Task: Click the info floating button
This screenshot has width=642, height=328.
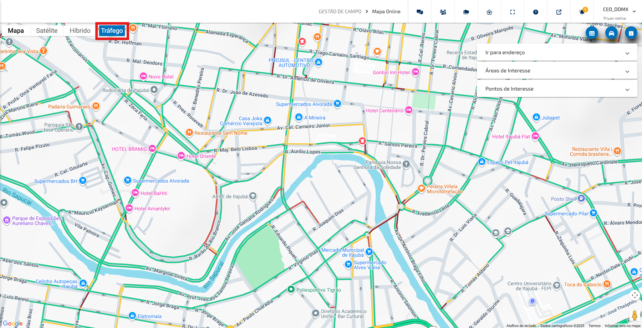Action: [x=631, y=33]
